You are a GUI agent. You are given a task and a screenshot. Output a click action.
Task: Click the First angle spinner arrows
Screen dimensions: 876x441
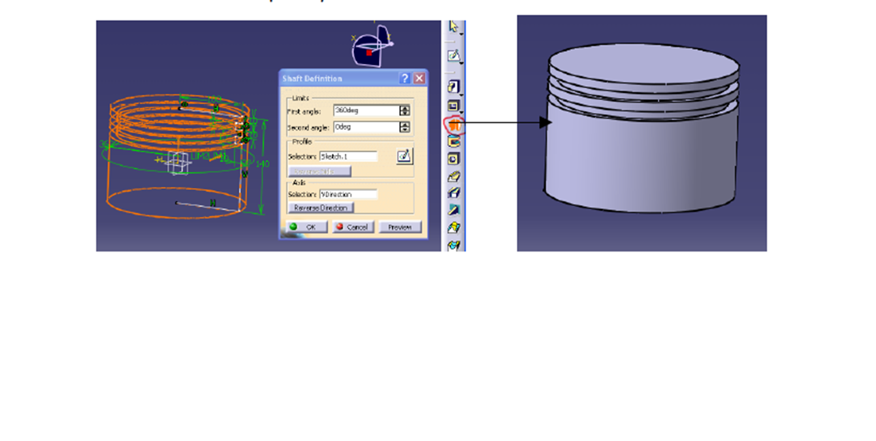[405, 111]
